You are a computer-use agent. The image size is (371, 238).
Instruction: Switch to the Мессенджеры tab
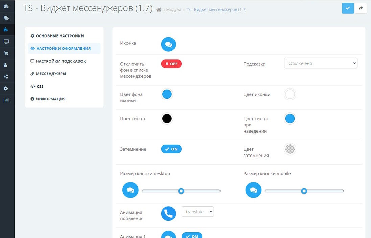(51, 74)
